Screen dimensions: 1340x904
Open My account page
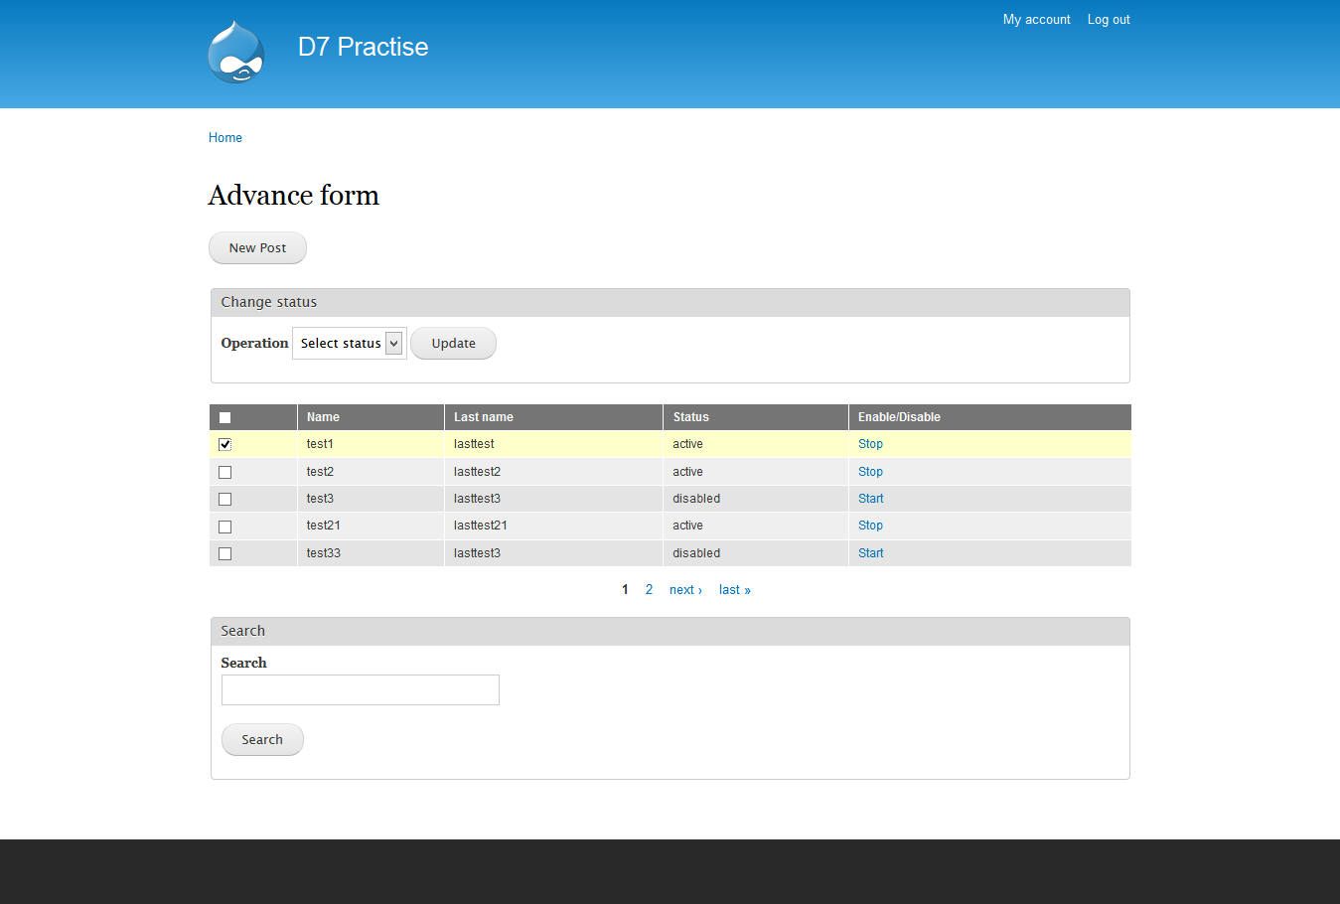coord(1036,19)
